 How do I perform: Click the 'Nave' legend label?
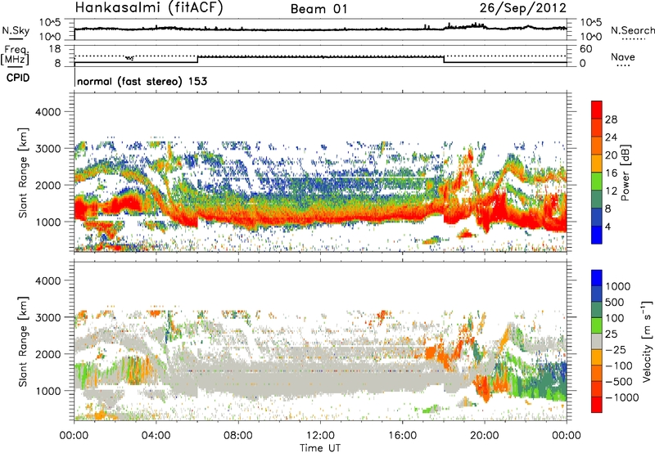pyautogui.click(x=623, y=57)
